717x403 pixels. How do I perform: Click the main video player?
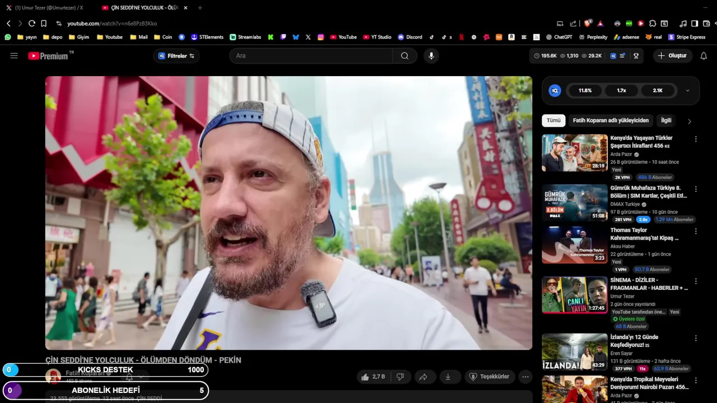[288, 213]
